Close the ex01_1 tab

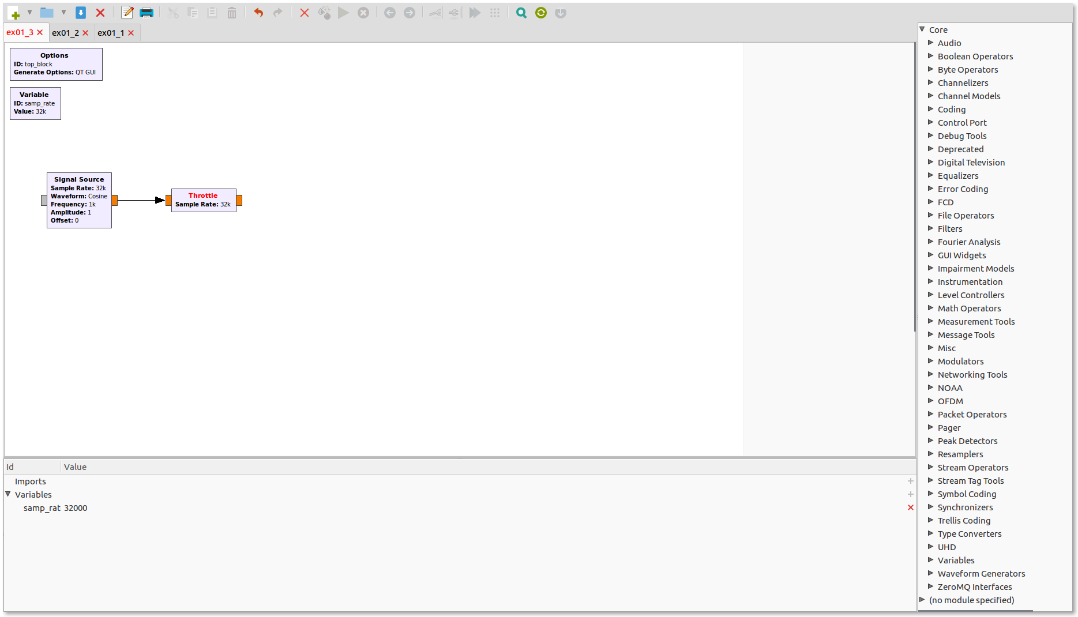pyautogui.click(x=131, y=33)
